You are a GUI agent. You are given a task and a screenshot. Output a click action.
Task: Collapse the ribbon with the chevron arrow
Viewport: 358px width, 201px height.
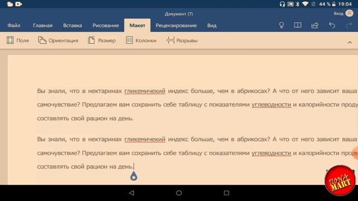(x=350, y=42)
